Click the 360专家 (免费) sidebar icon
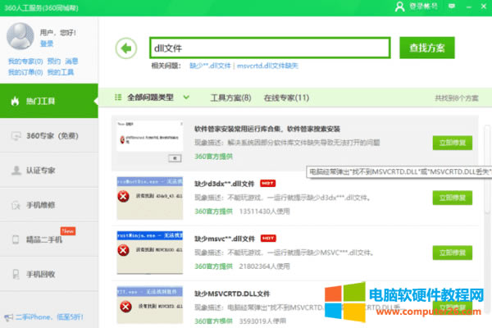 pyautogui.click(x=16, y=135)
